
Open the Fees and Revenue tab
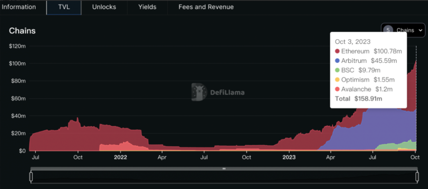tap(206, 7)
